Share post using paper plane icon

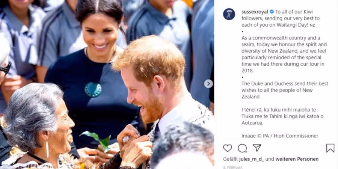[x=257, y=148]
